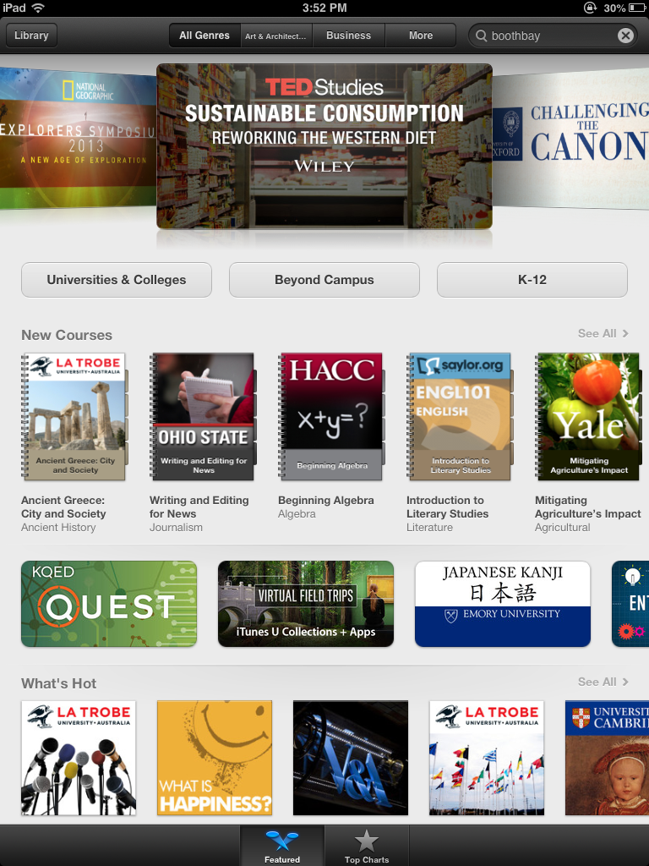
Task: Select the All Genres tab
Action: point(205,36)
